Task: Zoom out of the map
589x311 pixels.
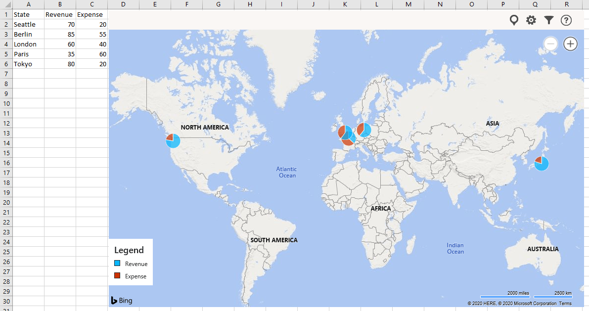Action: [x=550, y=44]
